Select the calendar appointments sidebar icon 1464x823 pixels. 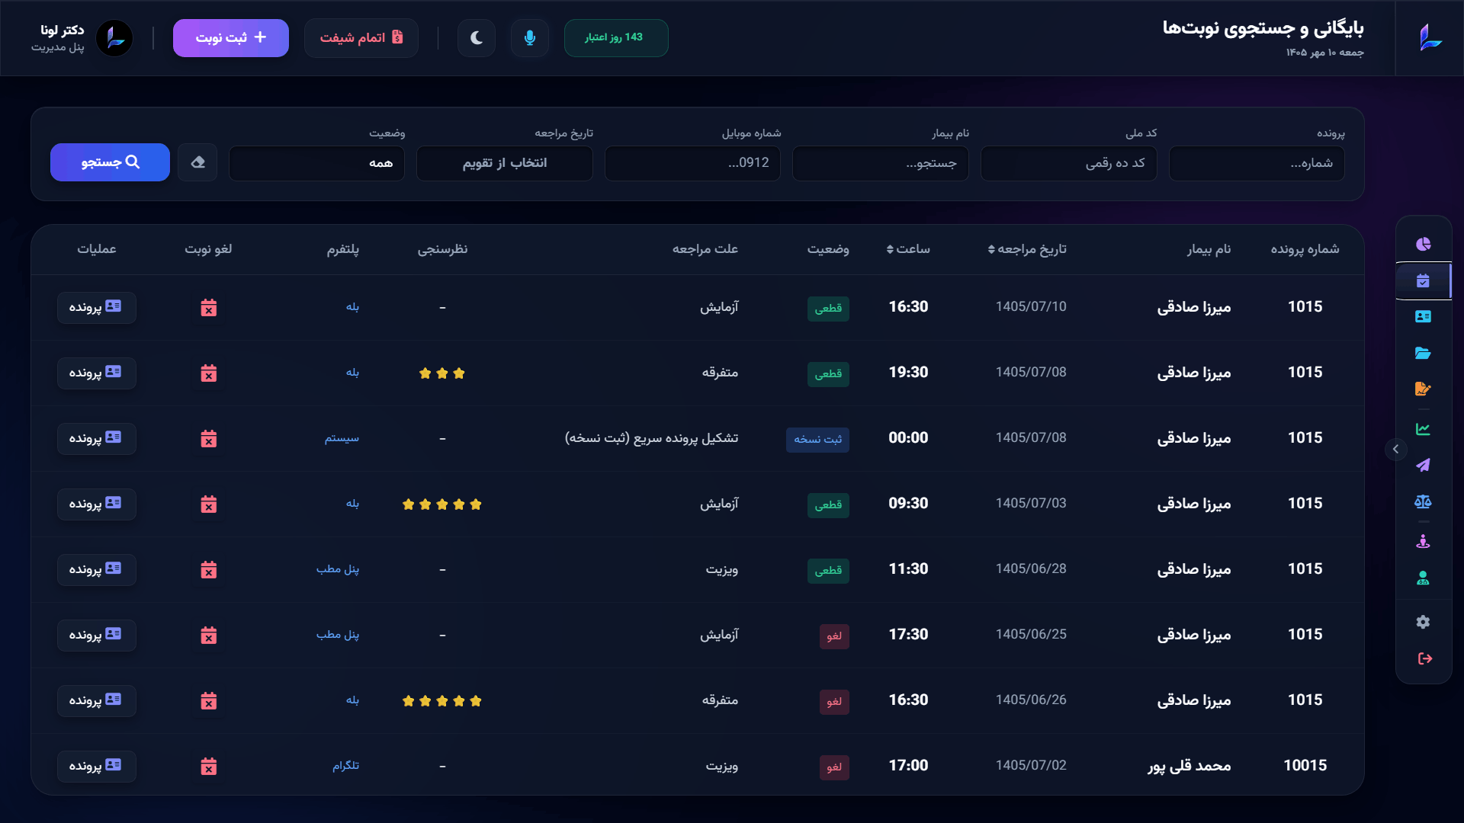tap(1423, 280)
